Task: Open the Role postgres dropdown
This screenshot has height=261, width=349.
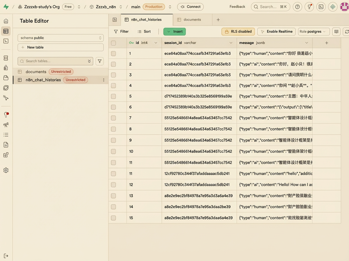Action: [314, 31]
